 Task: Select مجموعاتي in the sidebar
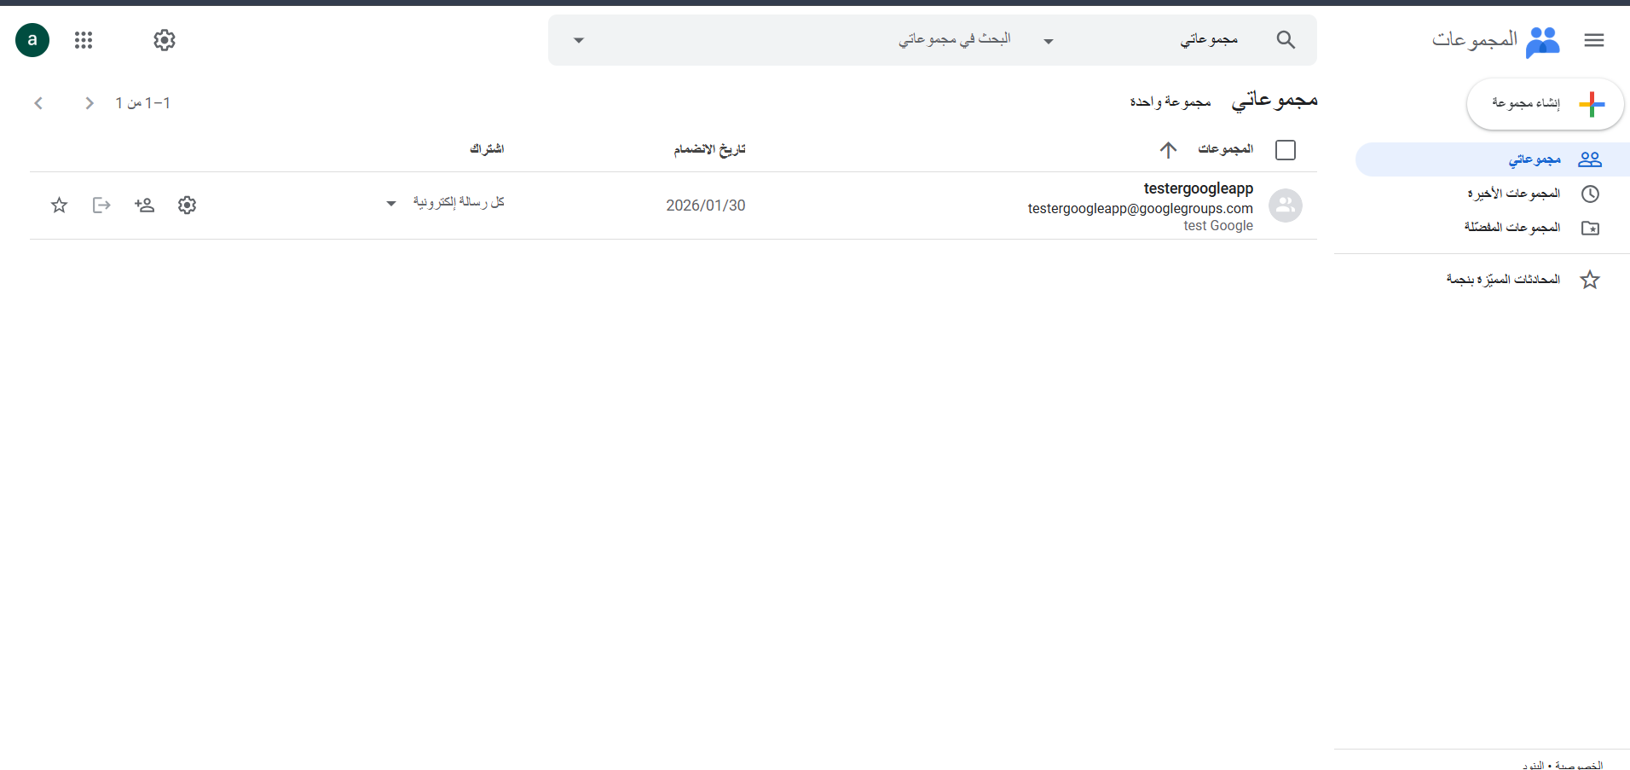tap(1534, 159)
